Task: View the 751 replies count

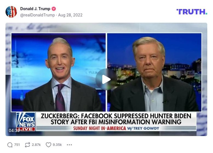Action: pyautogui.click(x=17, y=145)
